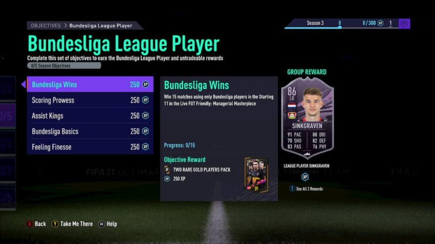The height and width of the screenshot is (244, 435).
Task: Click the Help menu button icon
Action: [x=101, y=224]
